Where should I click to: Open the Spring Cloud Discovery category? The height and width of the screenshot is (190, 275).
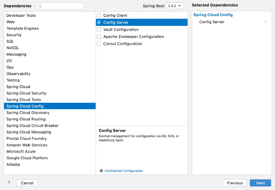pos(50,112)
